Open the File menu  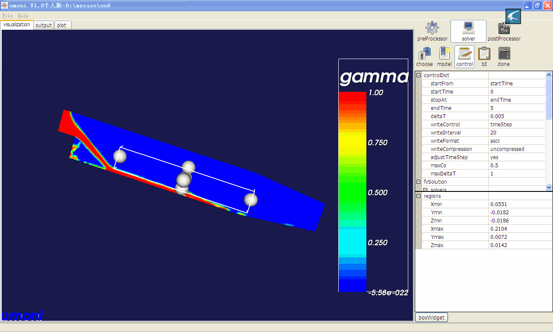pyautogui.click(x=7, y=16)
